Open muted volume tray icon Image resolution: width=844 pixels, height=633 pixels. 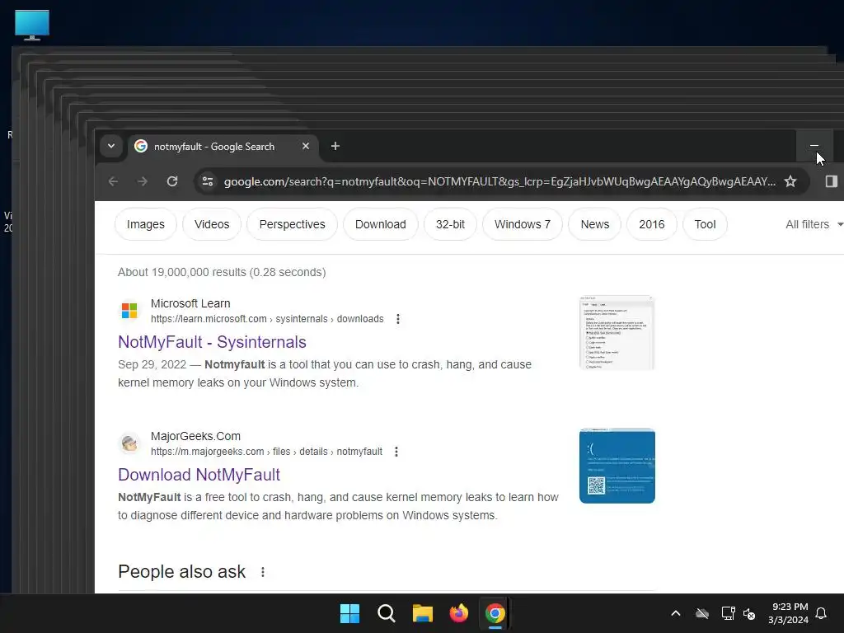coord(749,613)
